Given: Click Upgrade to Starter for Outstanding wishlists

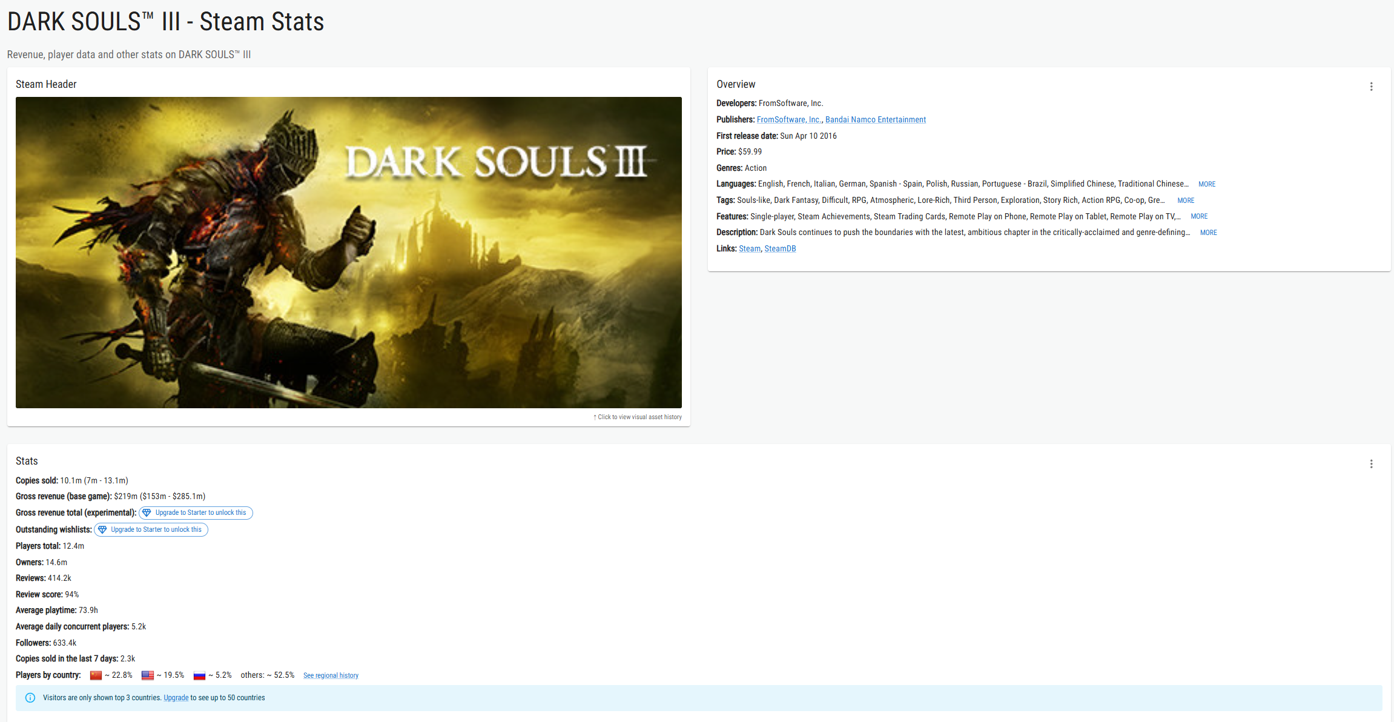Looking at the screenshot, I should (x=151, y=529).
